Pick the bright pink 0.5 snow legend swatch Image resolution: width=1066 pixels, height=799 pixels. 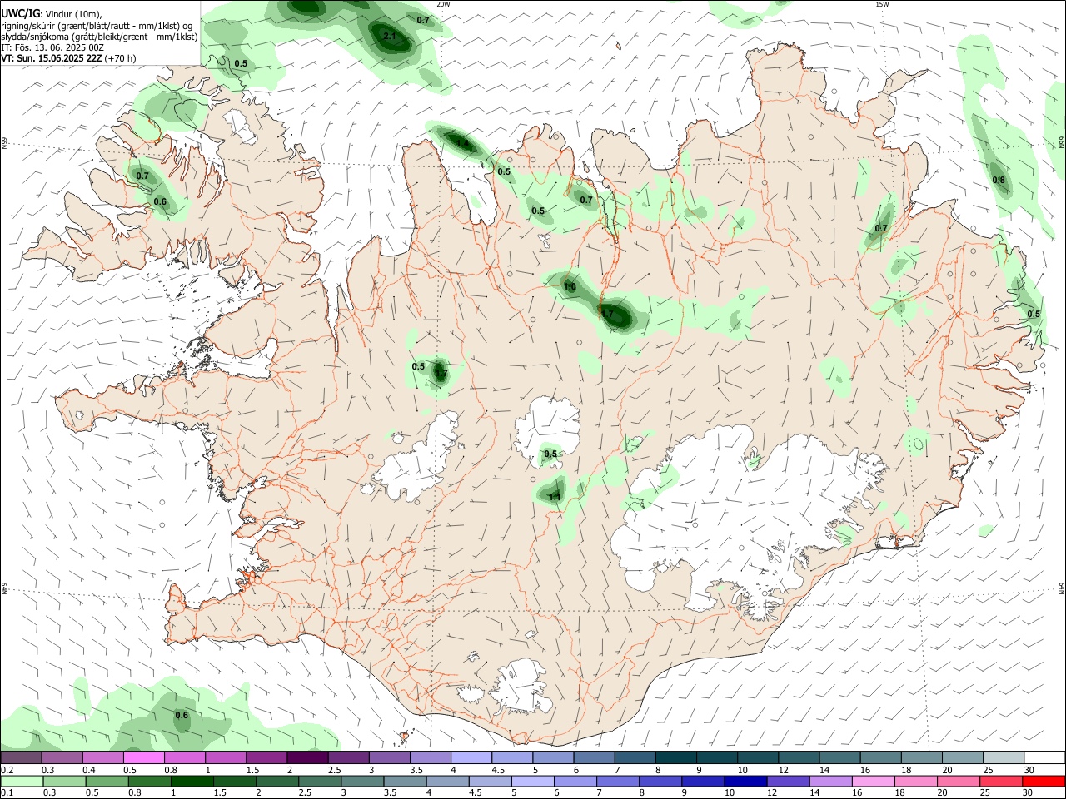pyautogui.click(x=143, y=758)
